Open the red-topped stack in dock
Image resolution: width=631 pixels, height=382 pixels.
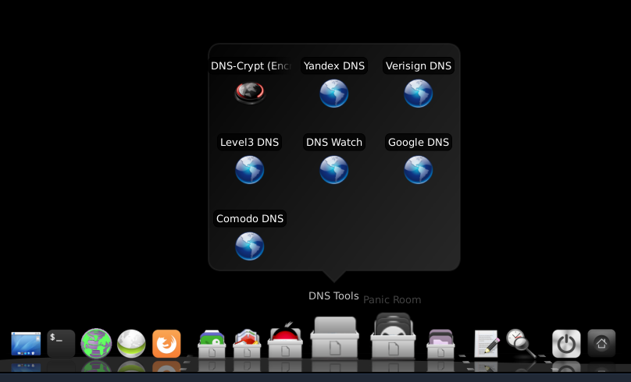click(x=285, y=340)
